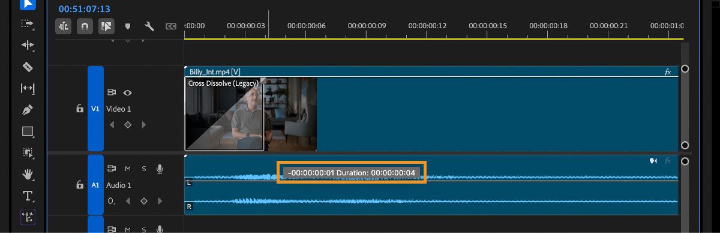Mute Audio 1 with the M button
Image resolution: width=720 pixels, height=233 pixels.
pyautogui.click(x=128, y=169)
